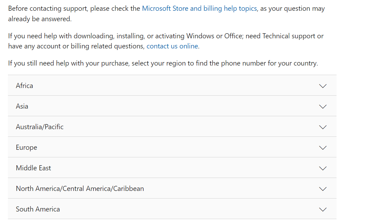
Task: Show phone numbers under Europe label
Action: (26, 147)
